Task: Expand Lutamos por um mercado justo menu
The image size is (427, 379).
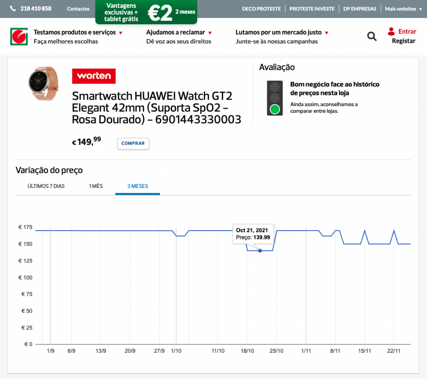Action: 282,32
